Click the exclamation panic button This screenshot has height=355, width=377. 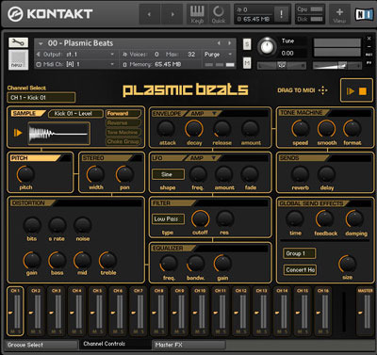(x=281, y=13)
